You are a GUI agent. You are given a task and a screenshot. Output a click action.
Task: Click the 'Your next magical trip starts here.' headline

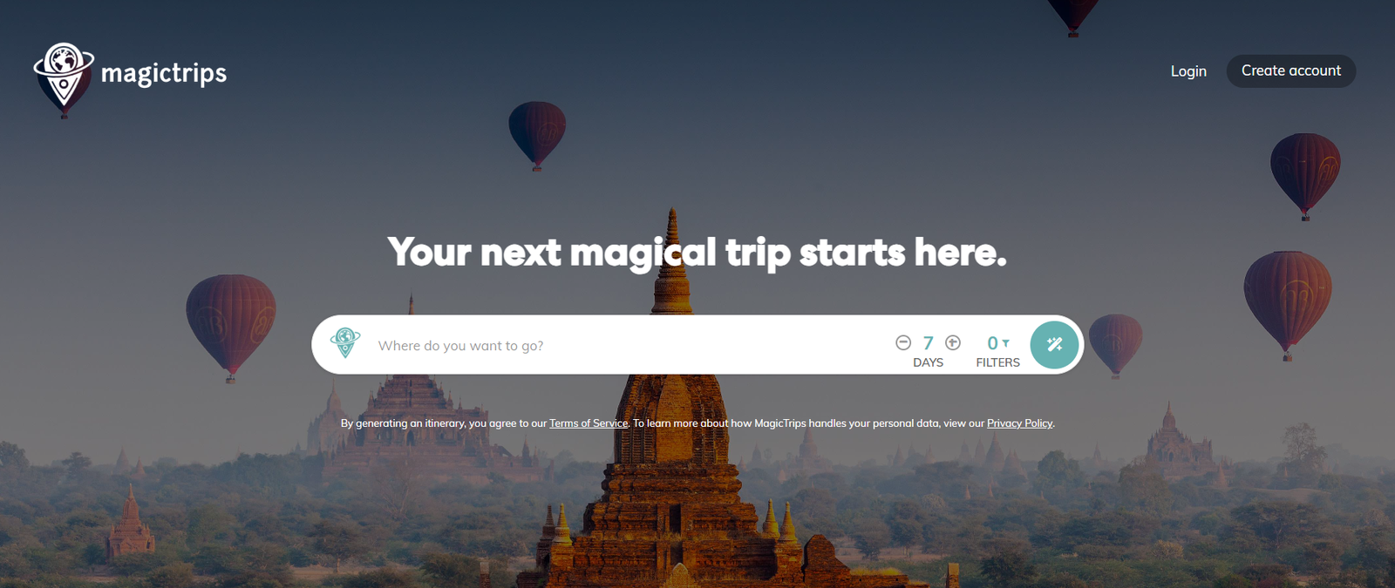(x=697, y=253)
